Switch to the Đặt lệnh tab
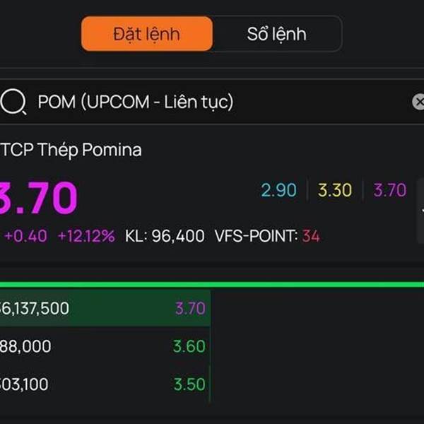 (x=147, y=34)
